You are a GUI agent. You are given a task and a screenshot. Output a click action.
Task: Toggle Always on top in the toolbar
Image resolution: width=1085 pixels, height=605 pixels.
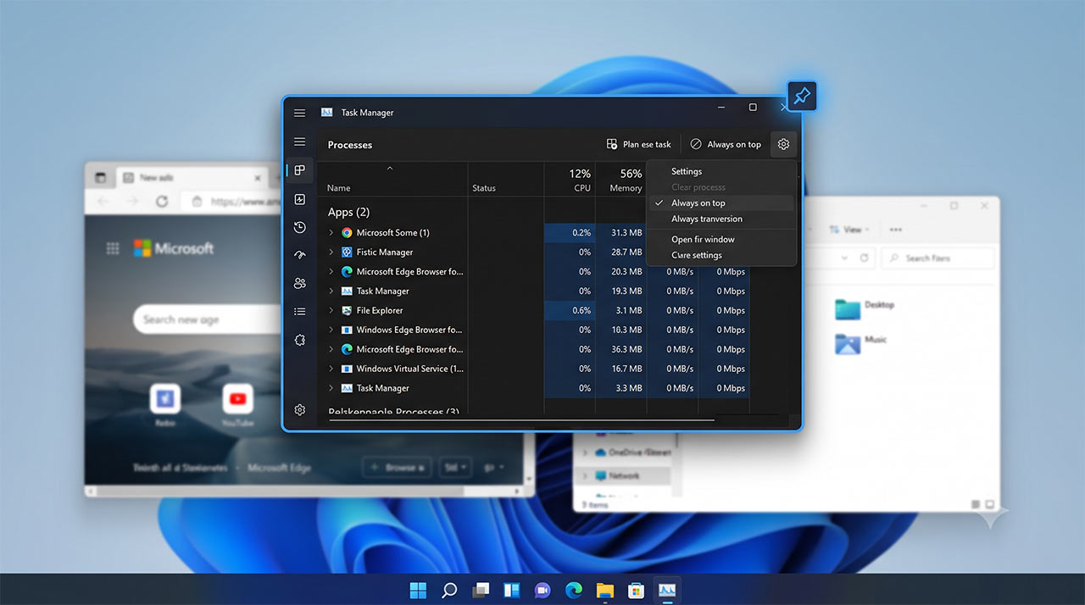pyautogui.click(x=726, y=144)
